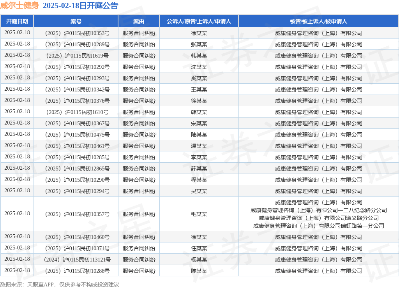Click case number (2025)沪0115民初10292号

tap(78, 67)
